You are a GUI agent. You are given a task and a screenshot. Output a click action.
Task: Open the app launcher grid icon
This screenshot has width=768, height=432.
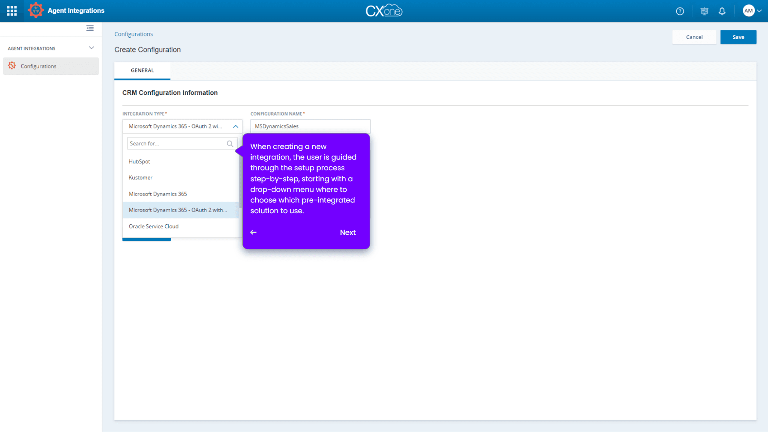(12, 11)
